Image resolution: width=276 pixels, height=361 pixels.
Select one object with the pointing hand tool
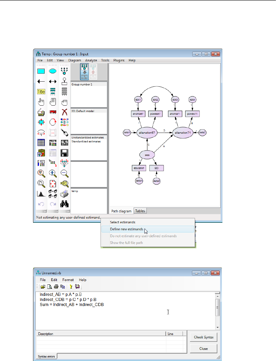[x=41, y=102]
